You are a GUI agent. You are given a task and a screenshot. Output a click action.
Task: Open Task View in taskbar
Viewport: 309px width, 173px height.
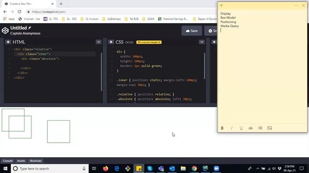[x=94, y=169]
